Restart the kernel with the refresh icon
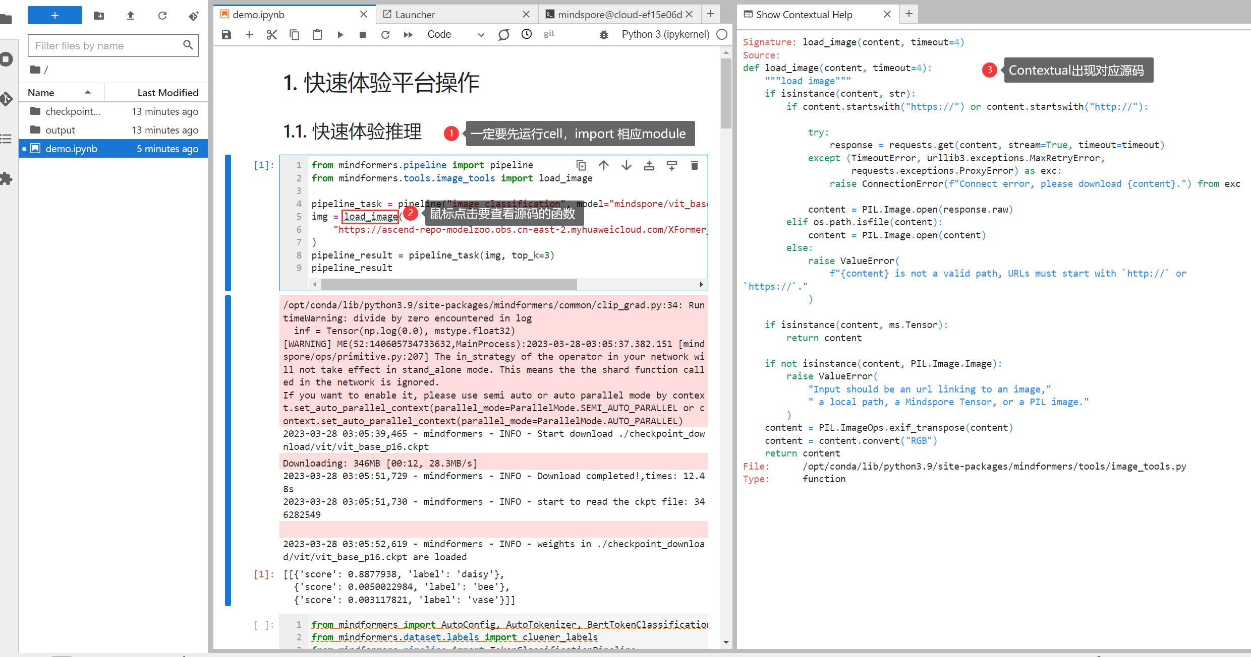 click(385, 35)
